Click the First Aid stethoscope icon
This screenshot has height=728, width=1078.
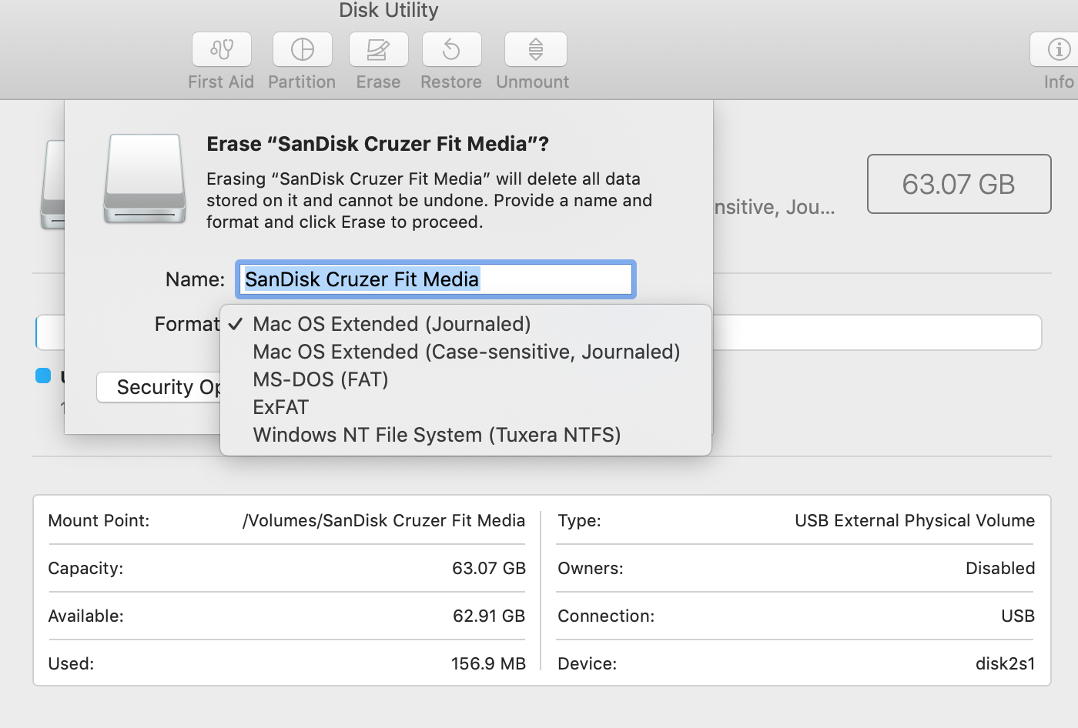[222, 50]
